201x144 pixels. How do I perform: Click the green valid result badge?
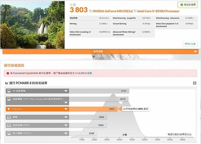tap(188, 5)
